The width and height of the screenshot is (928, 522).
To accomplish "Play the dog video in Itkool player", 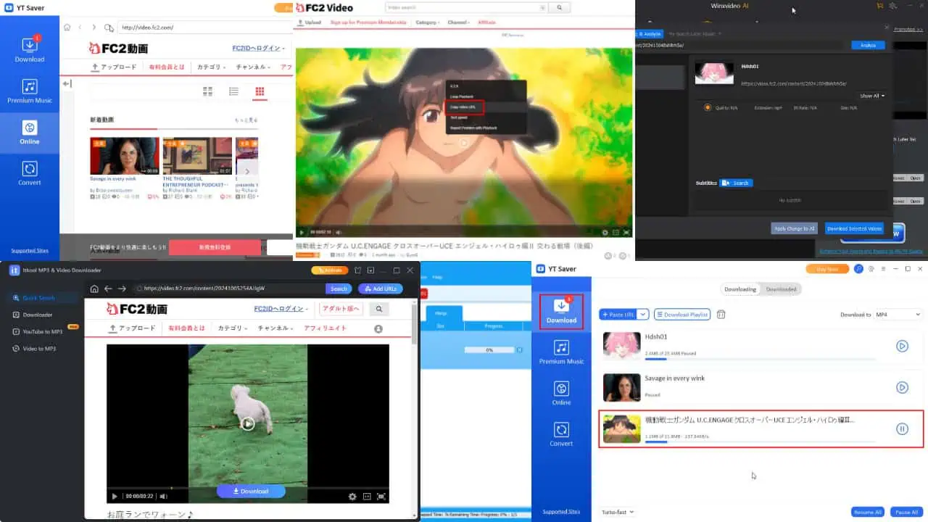I will 248,423.
